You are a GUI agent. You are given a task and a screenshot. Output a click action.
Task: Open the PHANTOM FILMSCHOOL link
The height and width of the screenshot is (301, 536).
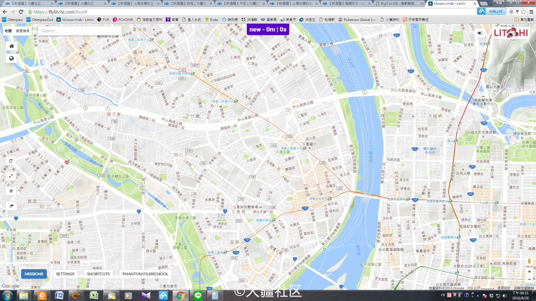point(145,274)
